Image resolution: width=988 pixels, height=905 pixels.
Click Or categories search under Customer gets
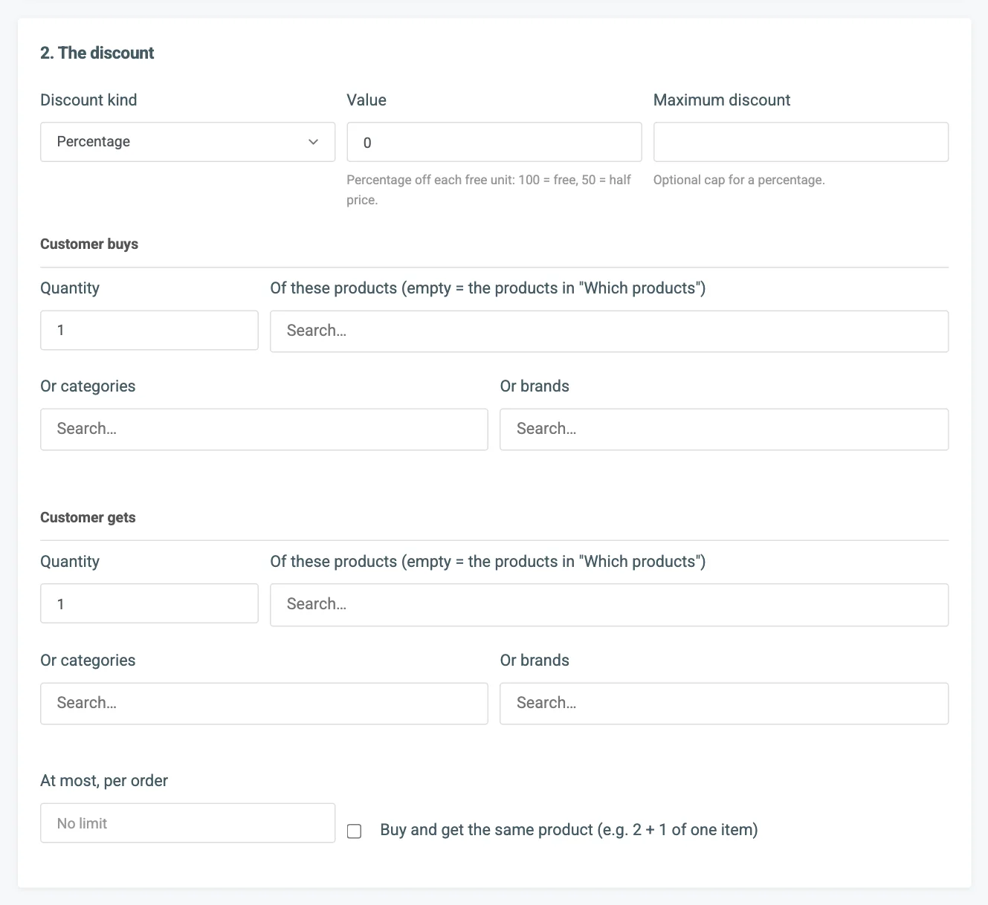[x=264, y=704]
